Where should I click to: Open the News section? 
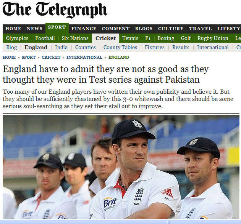[34, 29]
